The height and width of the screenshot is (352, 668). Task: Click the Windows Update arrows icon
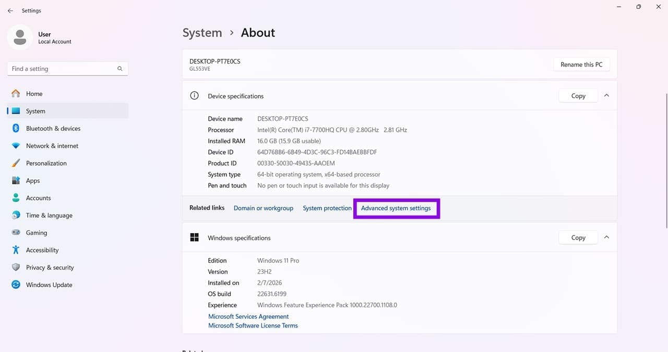tap(16, 285)
